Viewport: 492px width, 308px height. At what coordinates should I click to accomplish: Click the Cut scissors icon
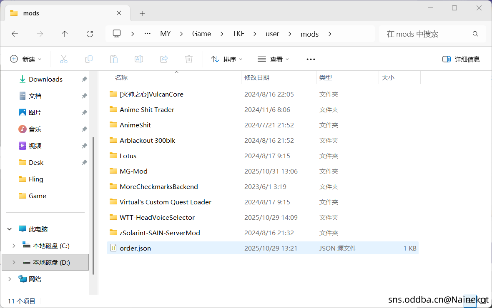click(64, 59)
